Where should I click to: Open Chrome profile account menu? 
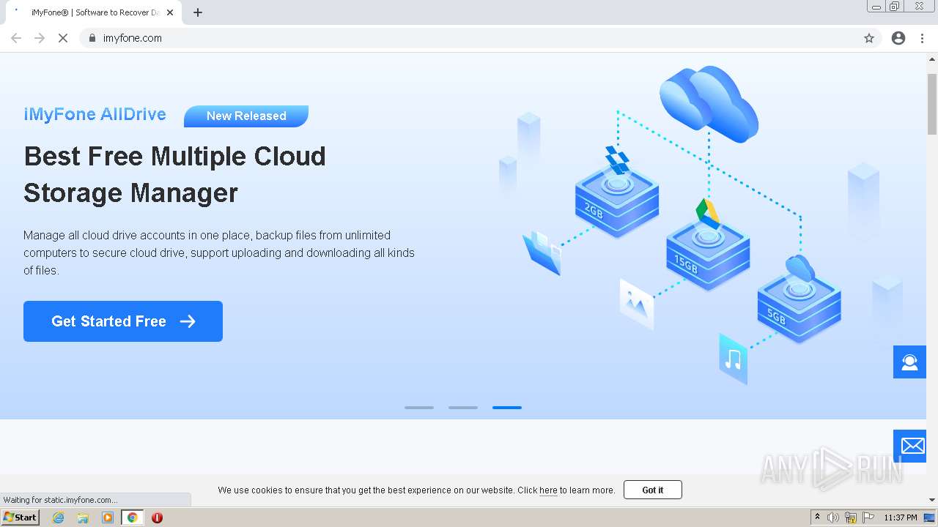[x=898, y=38]
